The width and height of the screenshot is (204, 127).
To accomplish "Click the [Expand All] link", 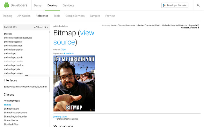I will pyautogui.click(x=194, y=25).
